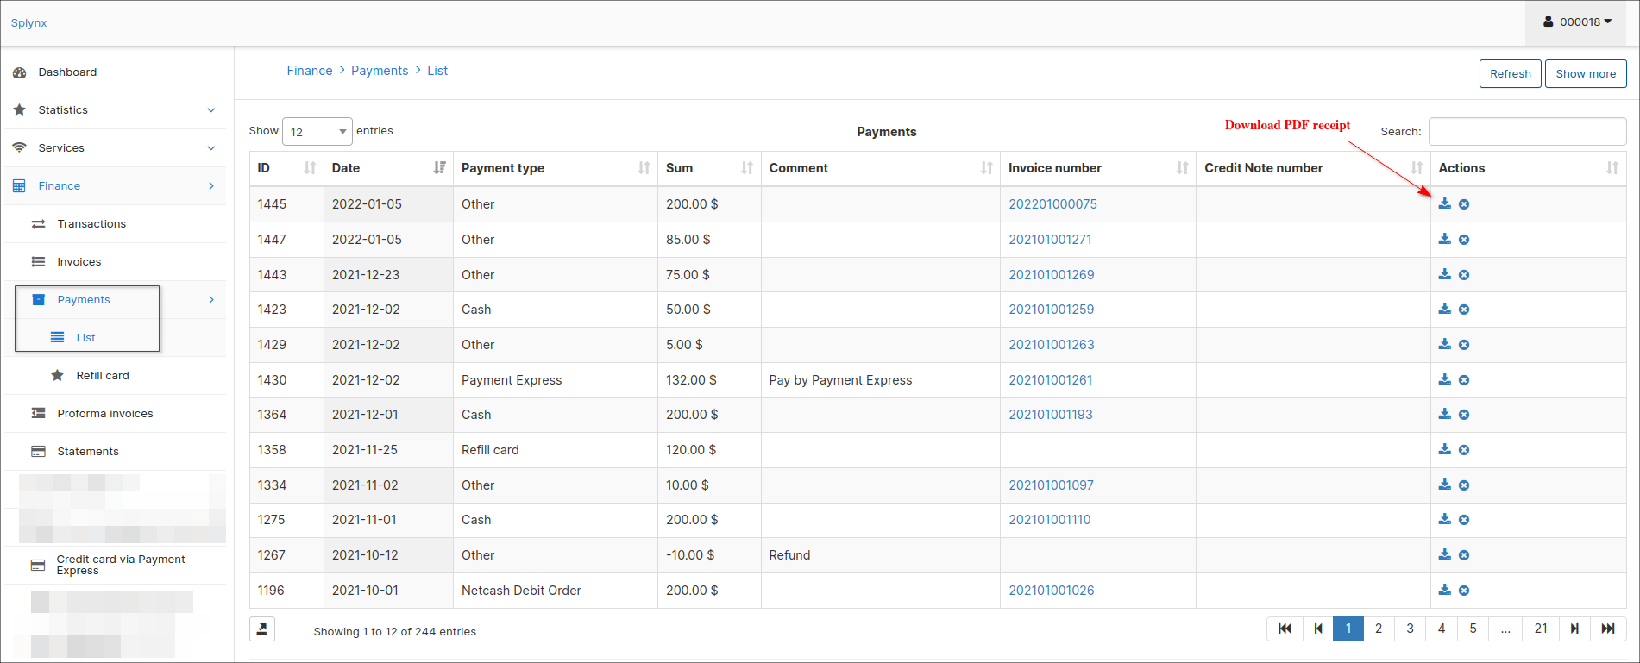Open Proforma invoices in the sidebar

tap(105, 414)
